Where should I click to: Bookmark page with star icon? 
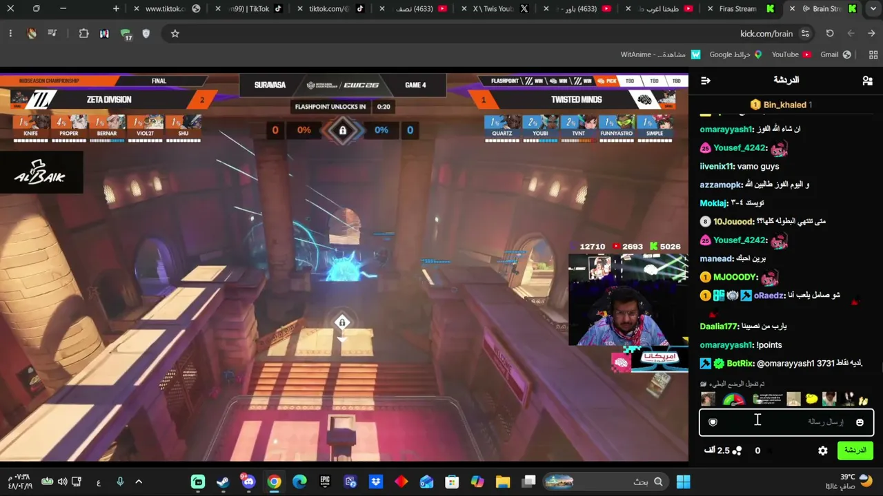click(175, 33)
